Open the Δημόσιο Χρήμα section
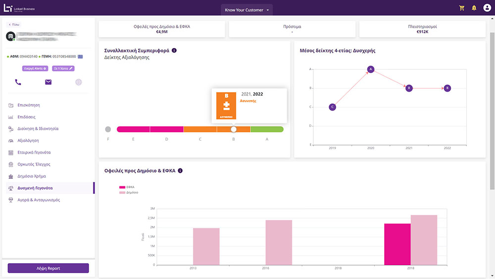The height and width of the screenshot is (279, 495). click(32, 176)
